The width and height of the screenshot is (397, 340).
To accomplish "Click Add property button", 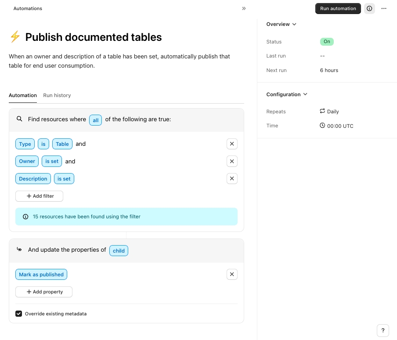I will pyautogui.click(x=44, y=292).
